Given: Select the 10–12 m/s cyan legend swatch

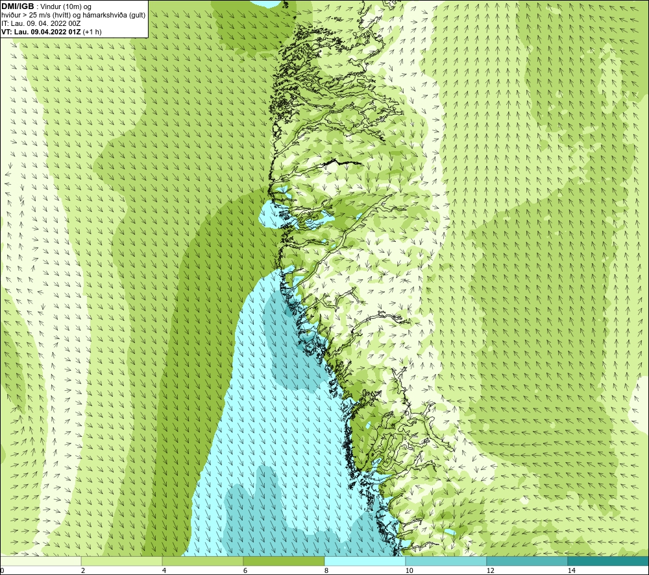Looking at the screenshot, I should tap(447, 561).
